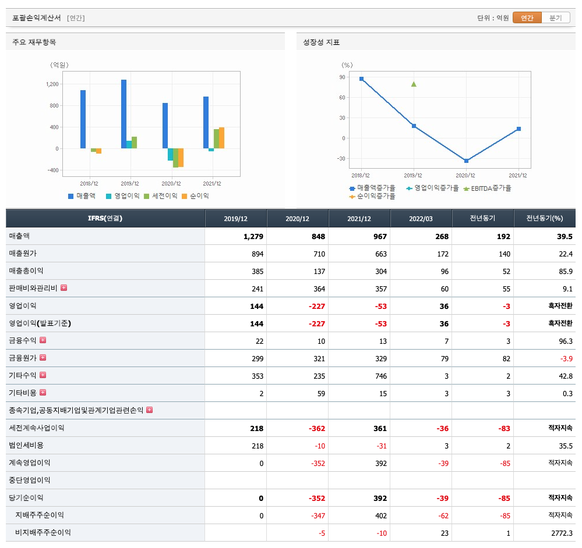This screenshot has height=548, width=582.
Task: Click the 영업이익(발표기준) row label
Action: (40, 323)
